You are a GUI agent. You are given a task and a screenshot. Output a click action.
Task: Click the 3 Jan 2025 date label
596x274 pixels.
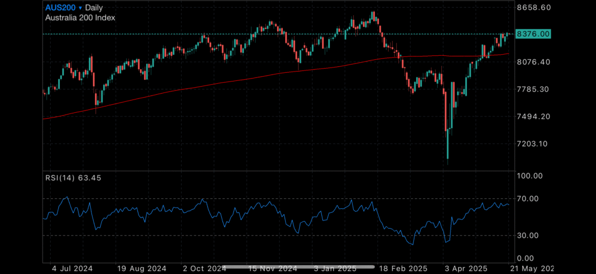click(334, 269)
